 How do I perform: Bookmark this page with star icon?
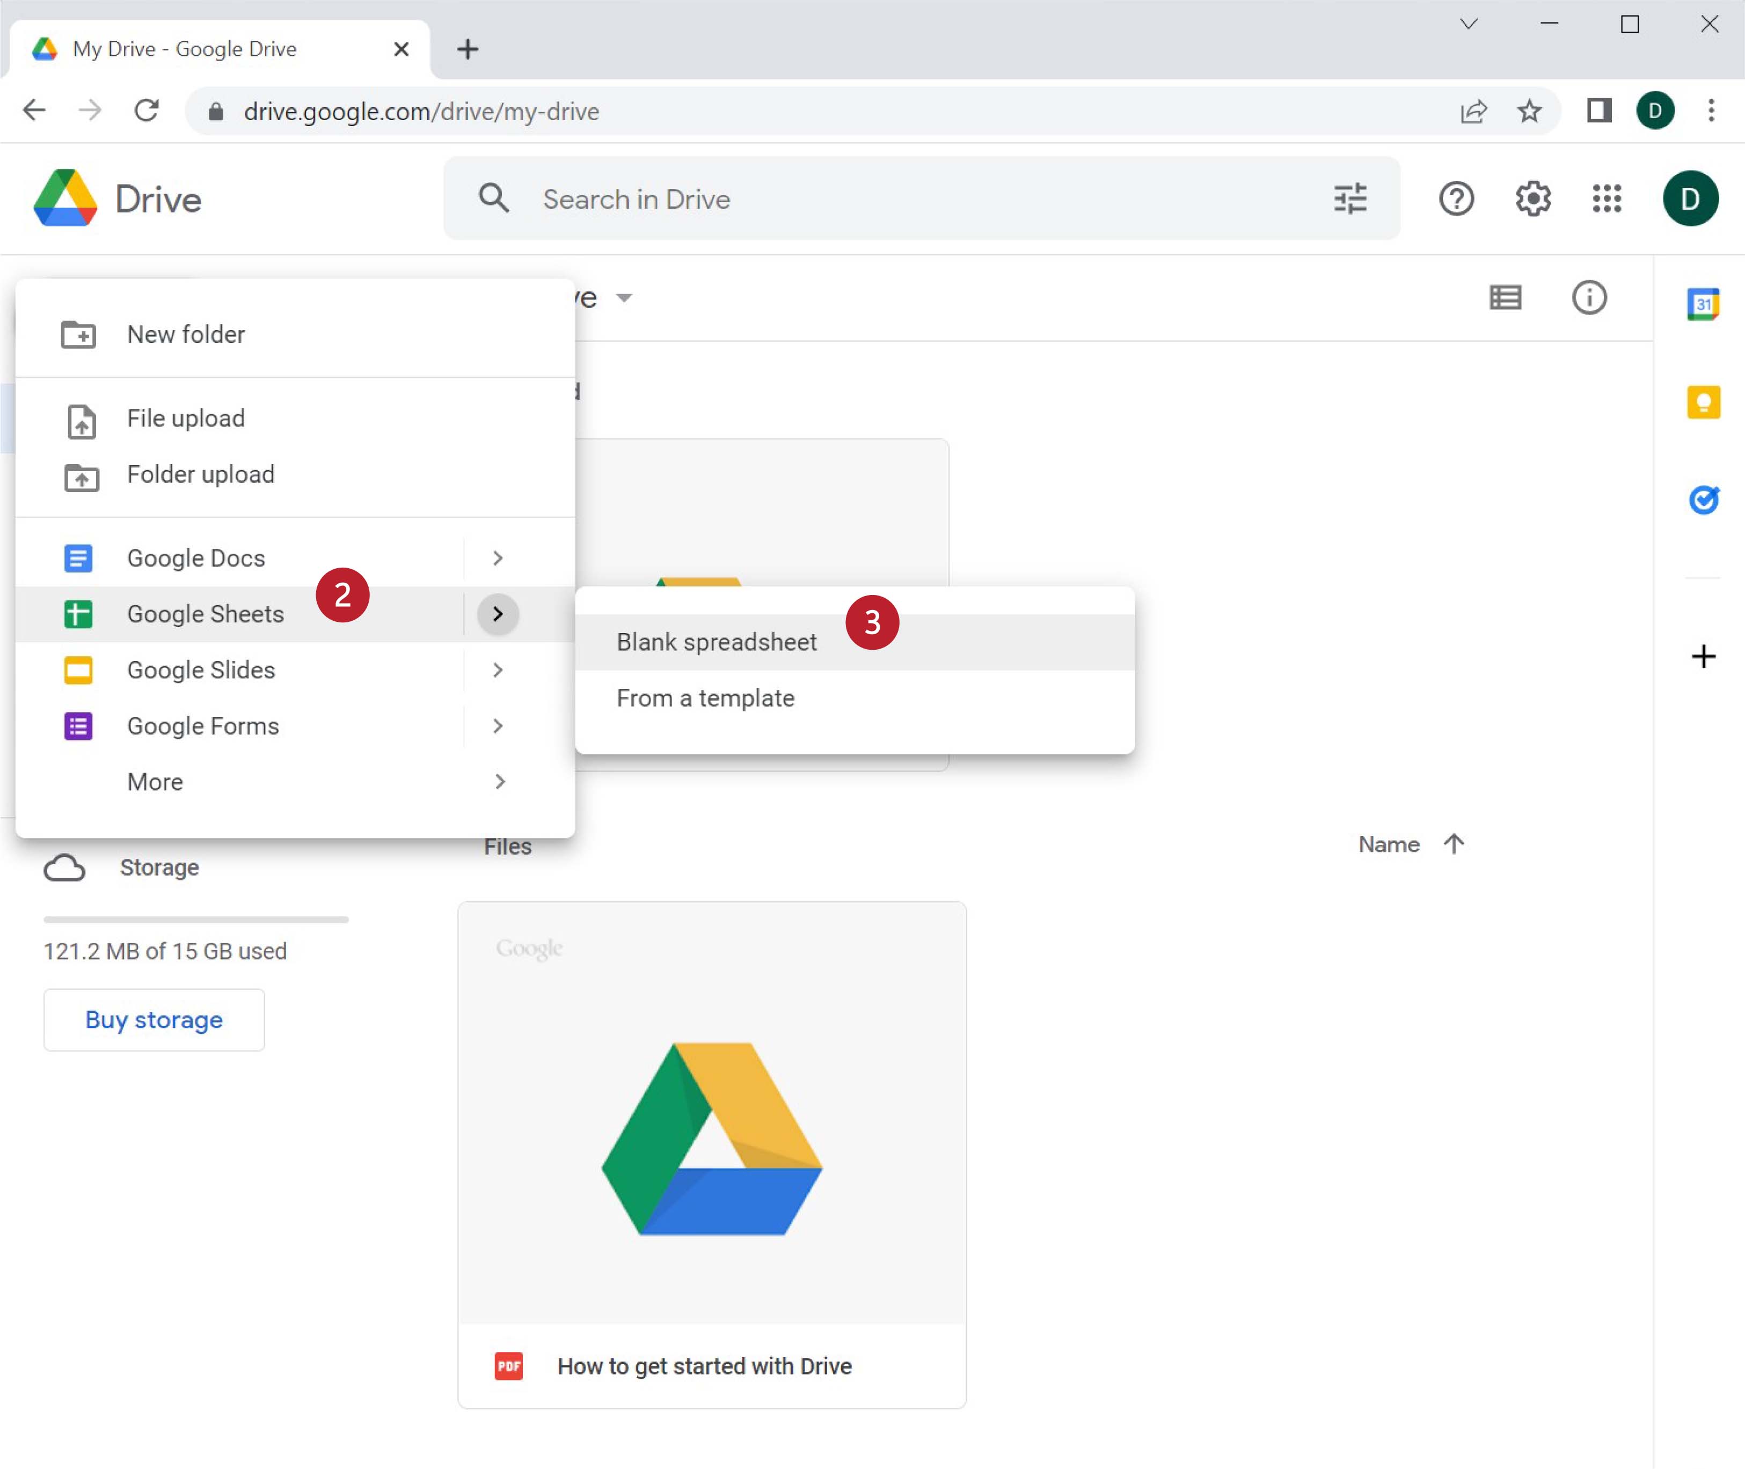tap(1529, 111)
